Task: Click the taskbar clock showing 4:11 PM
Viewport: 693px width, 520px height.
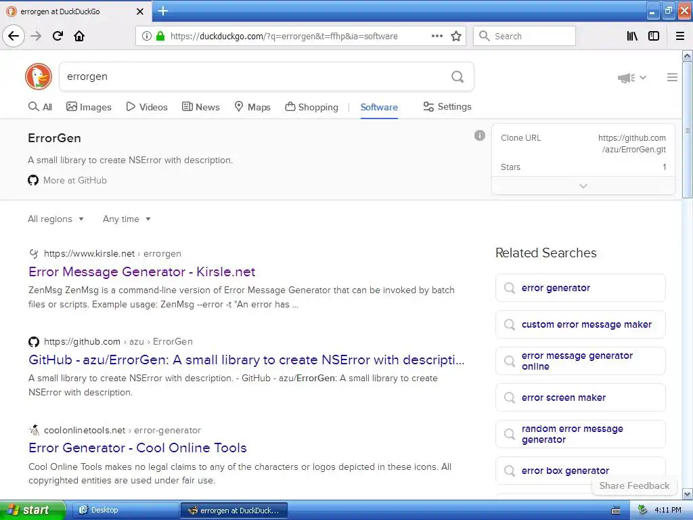Action: pyautogui.click(x=668, y=510)
